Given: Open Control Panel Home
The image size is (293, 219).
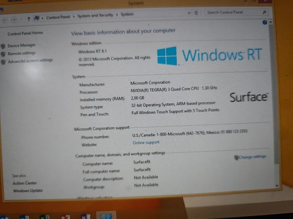Looking at the screenshot, I should click(x=25, y=33).
